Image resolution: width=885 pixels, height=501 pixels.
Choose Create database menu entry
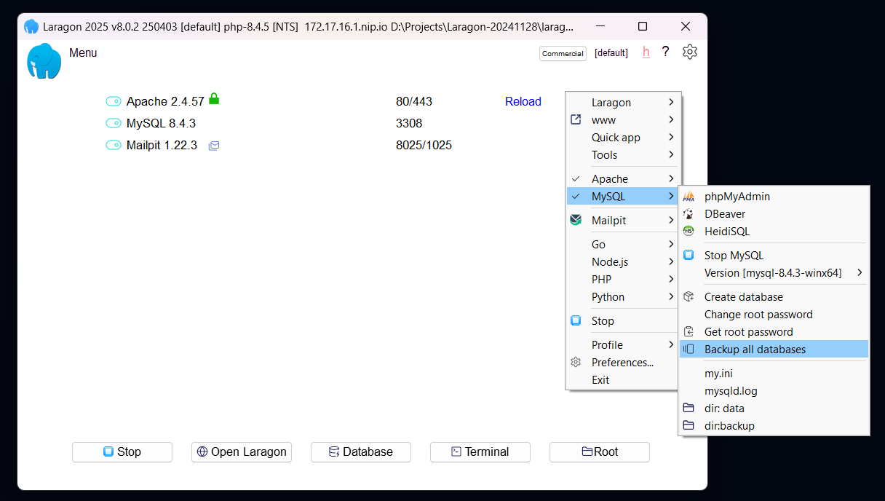coord(743,297)
